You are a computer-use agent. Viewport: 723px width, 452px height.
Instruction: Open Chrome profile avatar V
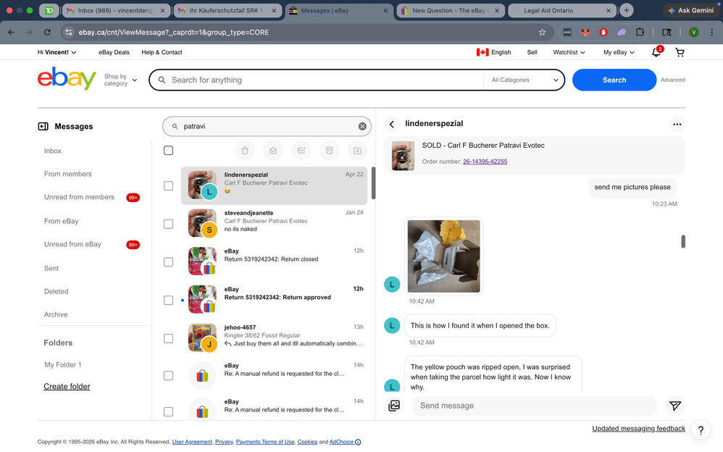click(693, 33)
